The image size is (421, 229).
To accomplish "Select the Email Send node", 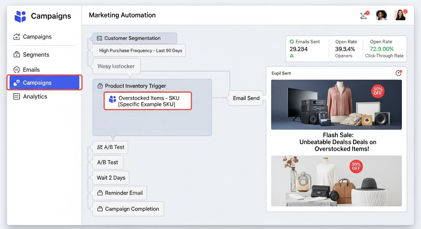I will [246, 98].
